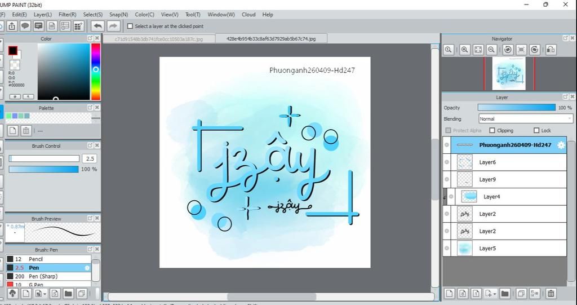
Task: Undock the Color panel
Action: point(90,38)
